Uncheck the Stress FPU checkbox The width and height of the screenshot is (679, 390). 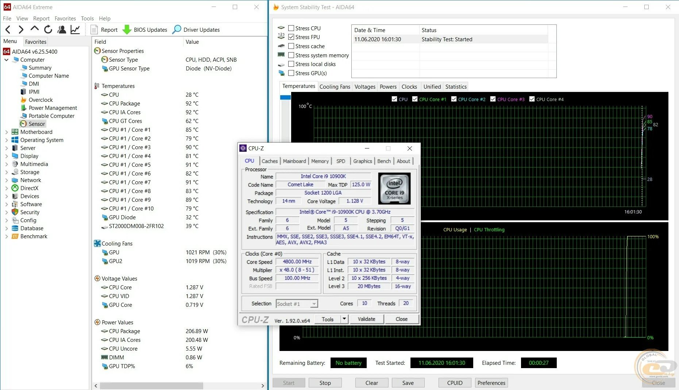coord(291,37)
